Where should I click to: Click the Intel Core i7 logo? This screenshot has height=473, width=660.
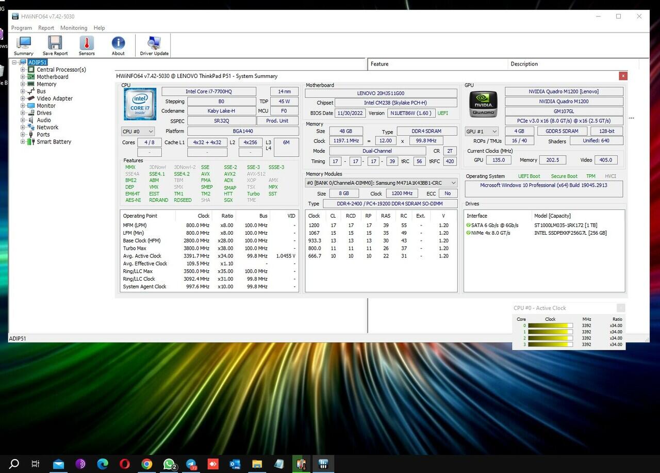(140, 104)
